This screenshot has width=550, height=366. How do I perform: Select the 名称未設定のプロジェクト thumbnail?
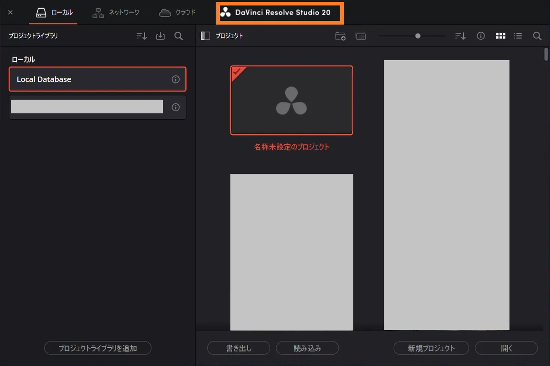tap(291, 100)
